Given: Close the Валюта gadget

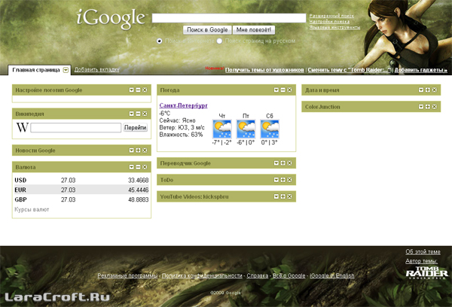Looking at the screenshot, I should 145,167.
